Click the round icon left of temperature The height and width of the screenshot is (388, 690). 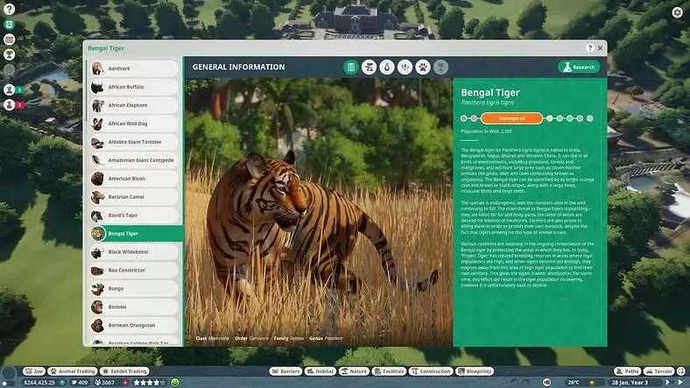pos(547,382)
